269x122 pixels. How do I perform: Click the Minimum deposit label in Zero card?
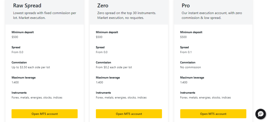pyautogui.click(x=107, y=32)
